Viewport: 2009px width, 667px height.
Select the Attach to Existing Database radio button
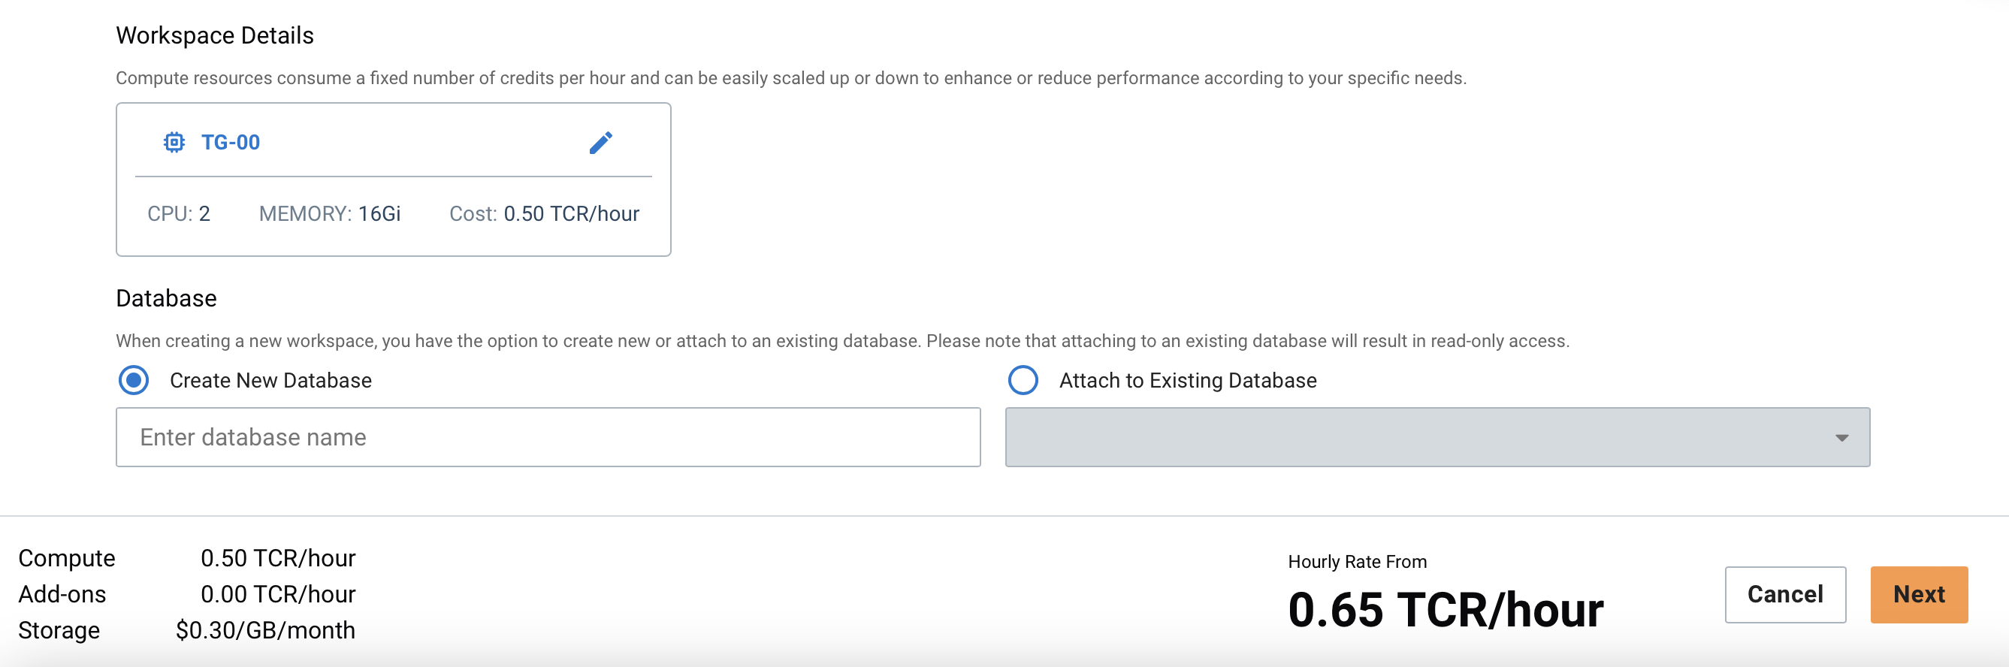click(x=1023, y=381)
